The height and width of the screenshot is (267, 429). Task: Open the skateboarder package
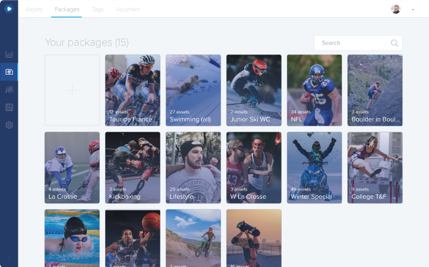click(254, 238)
